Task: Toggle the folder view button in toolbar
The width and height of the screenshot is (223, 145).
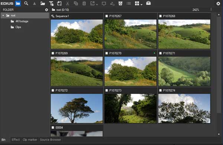Action: [x=18, y=3]
